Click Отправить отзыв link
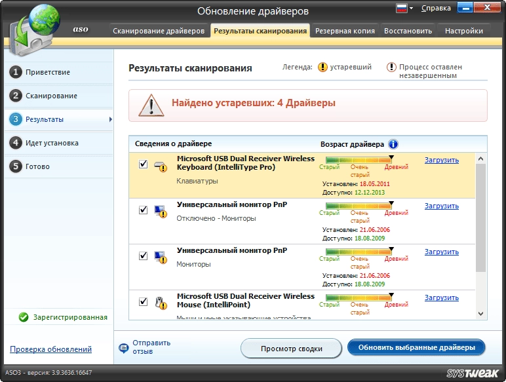Viewport: 506px width, 382px height. (x=151, y=347)
